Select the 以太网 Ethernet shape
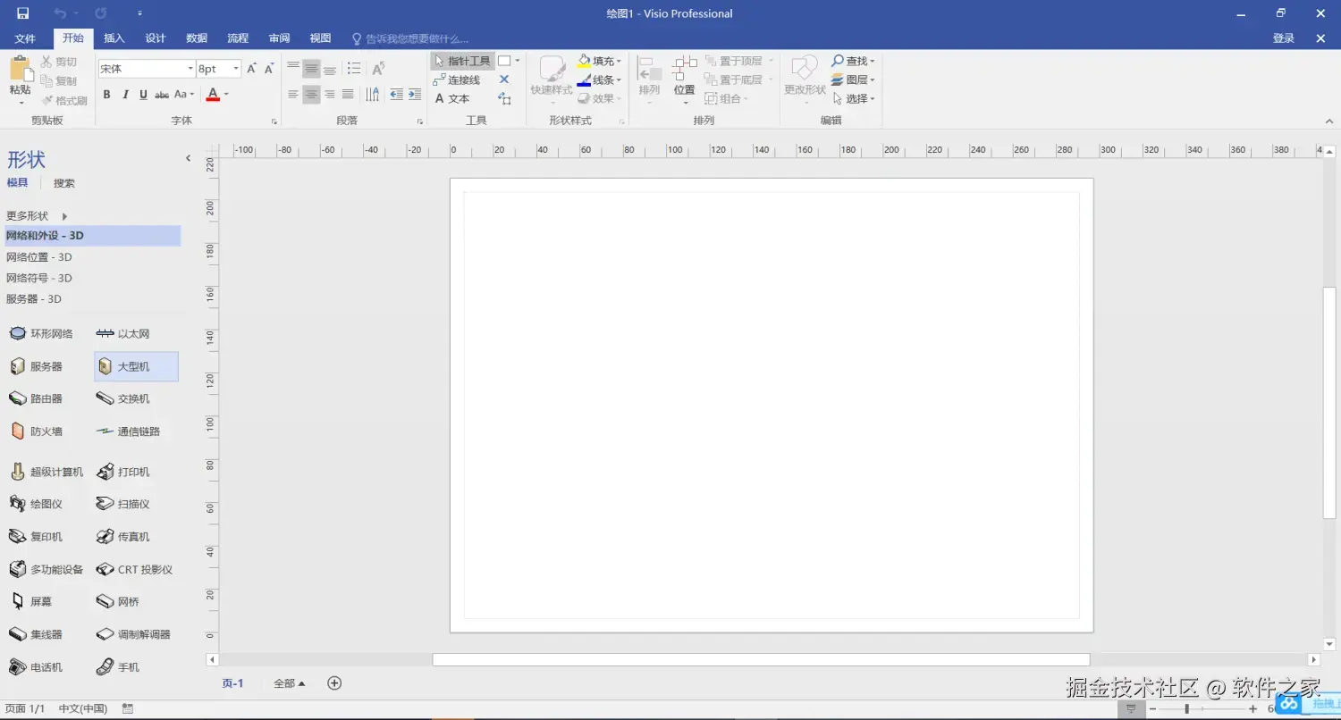1341x720 pixels. point(123,333)
